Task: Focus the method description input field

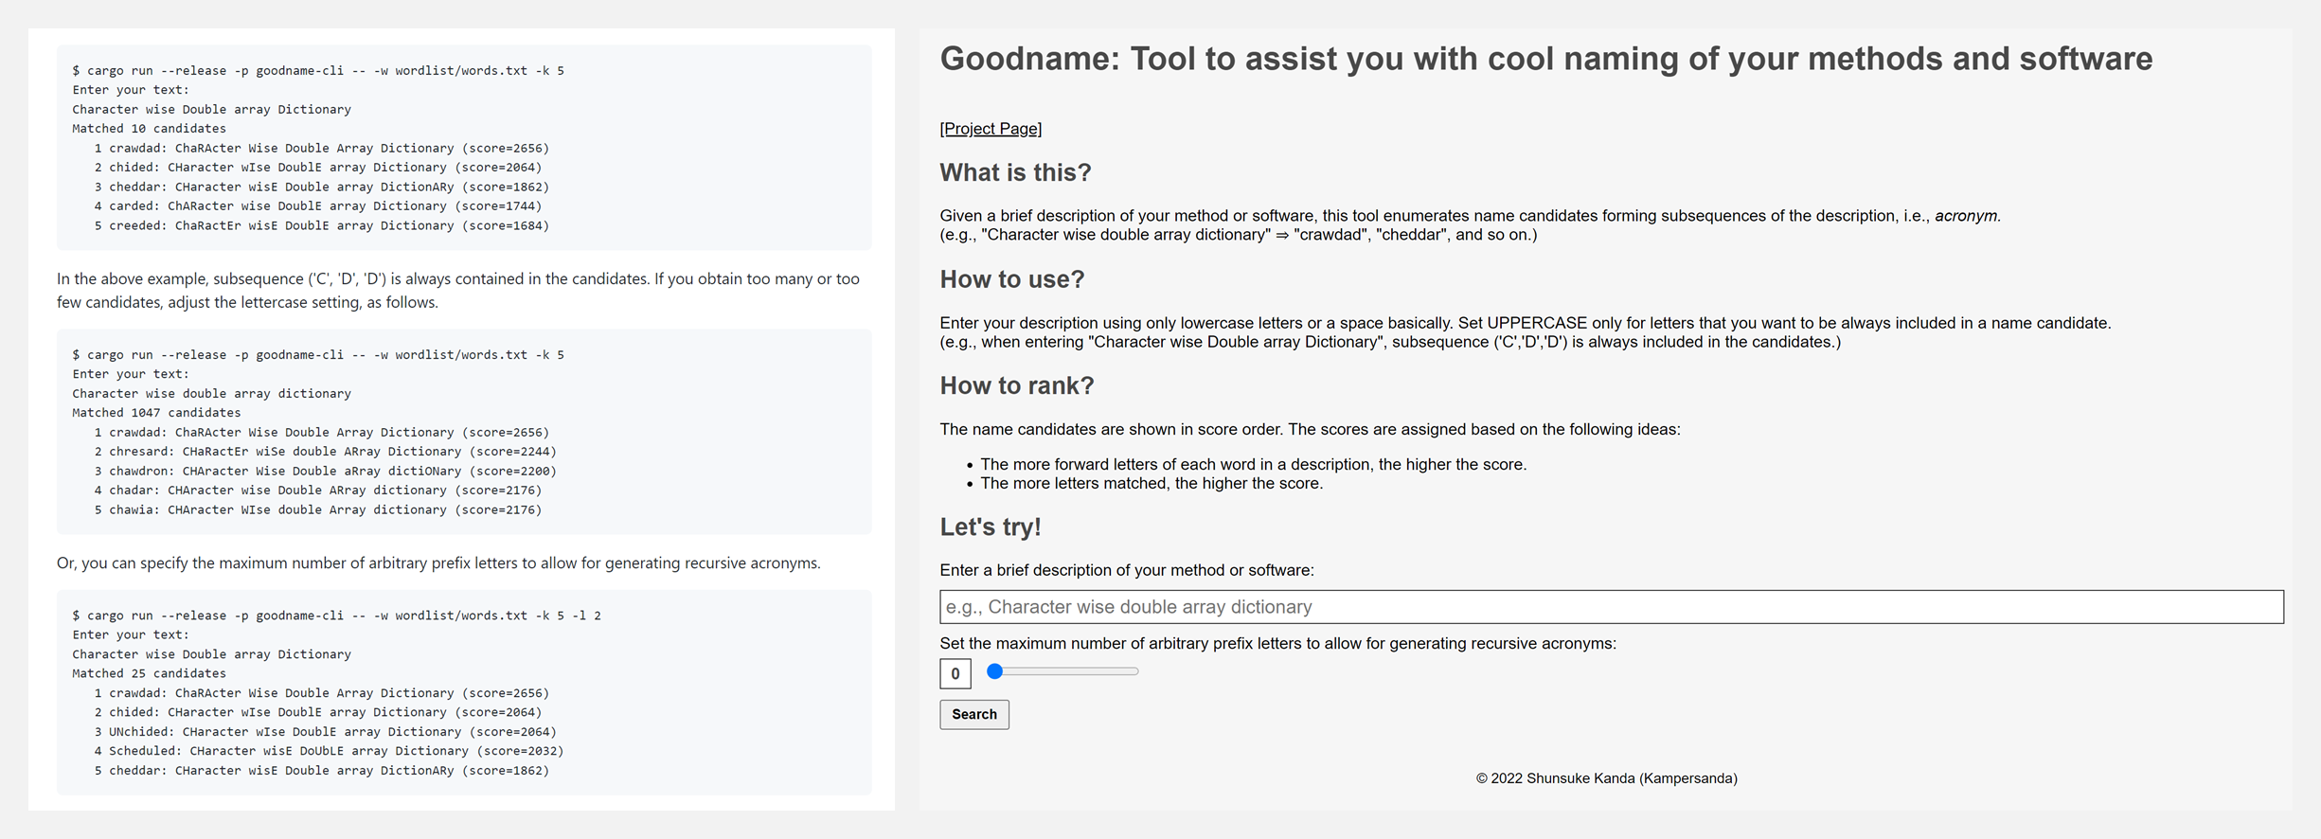Action: [x=1611, y=607]
